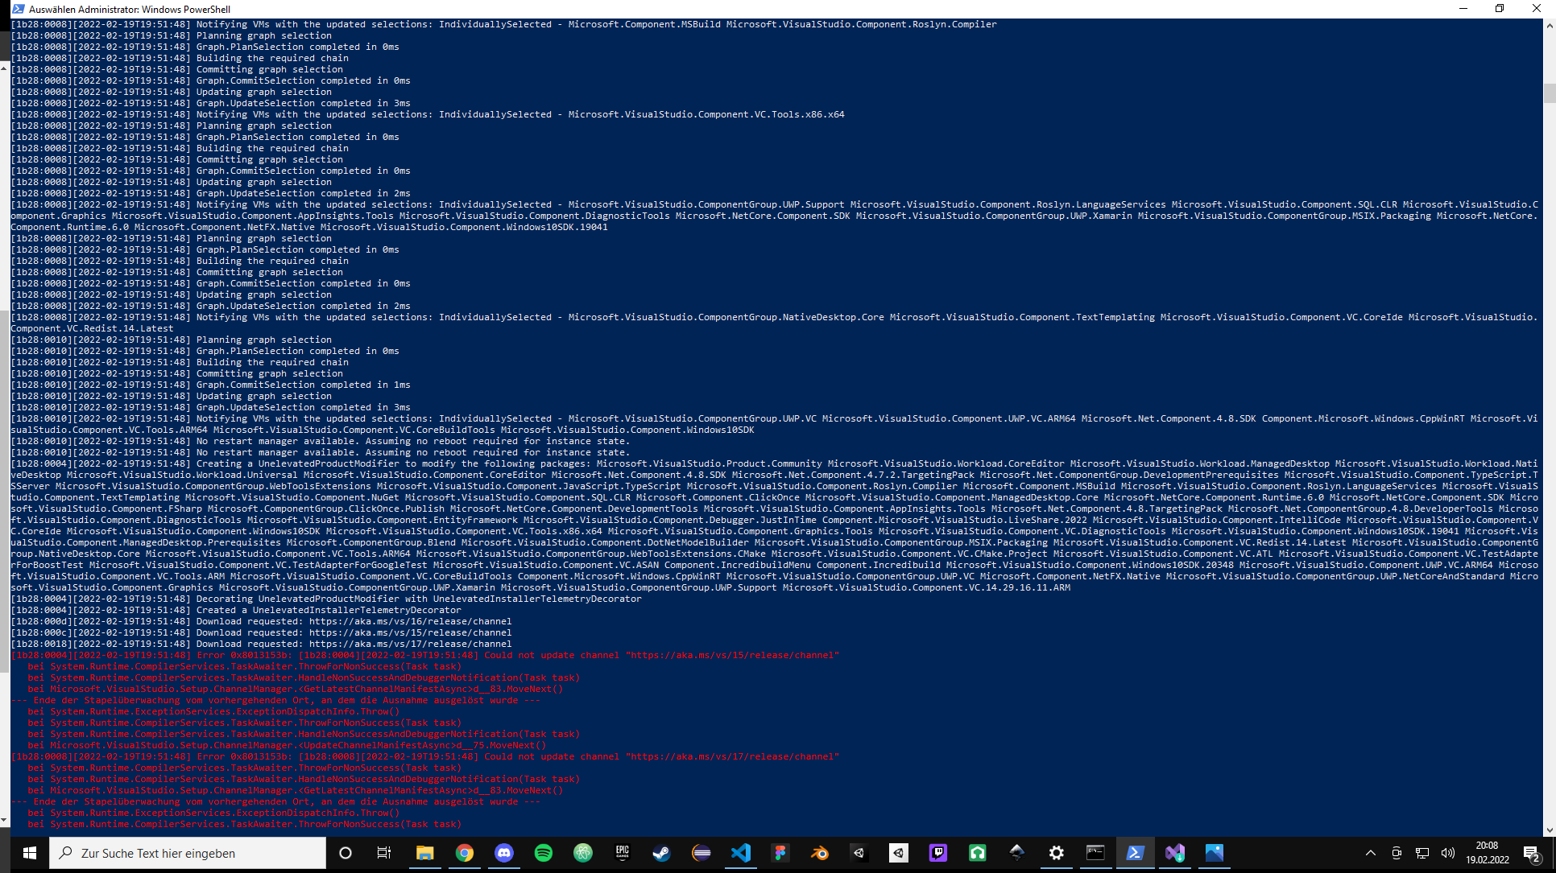This screenshot has width=1556, height=873.
Task: Open Figma from the taskbar
Action: tap(780, 853)
